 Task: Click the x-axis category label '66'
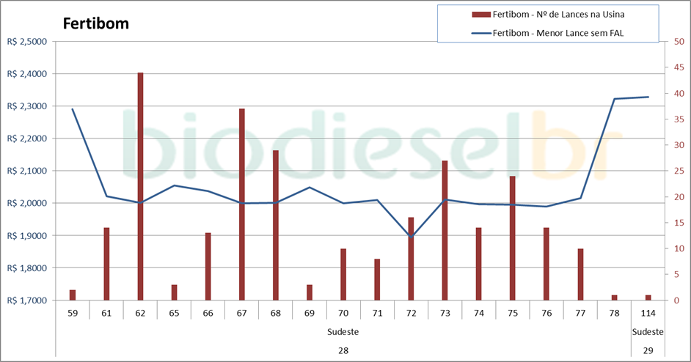click(x=208, y=313)
